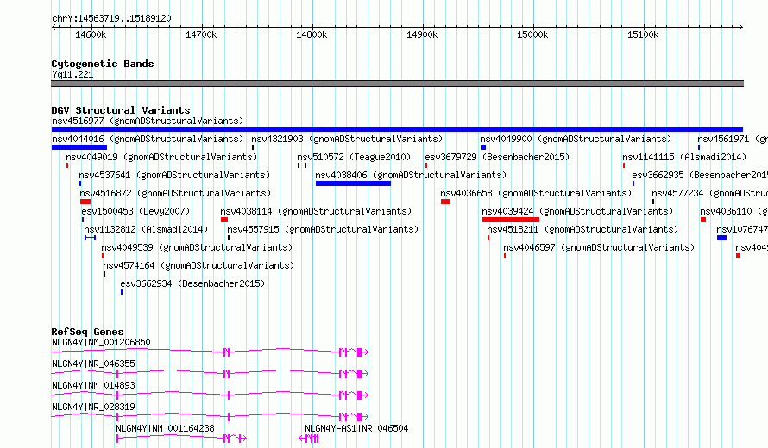Open variant nsv4561971 label
Viewport: 768px width, 448px height.
[x=733, y=139]
